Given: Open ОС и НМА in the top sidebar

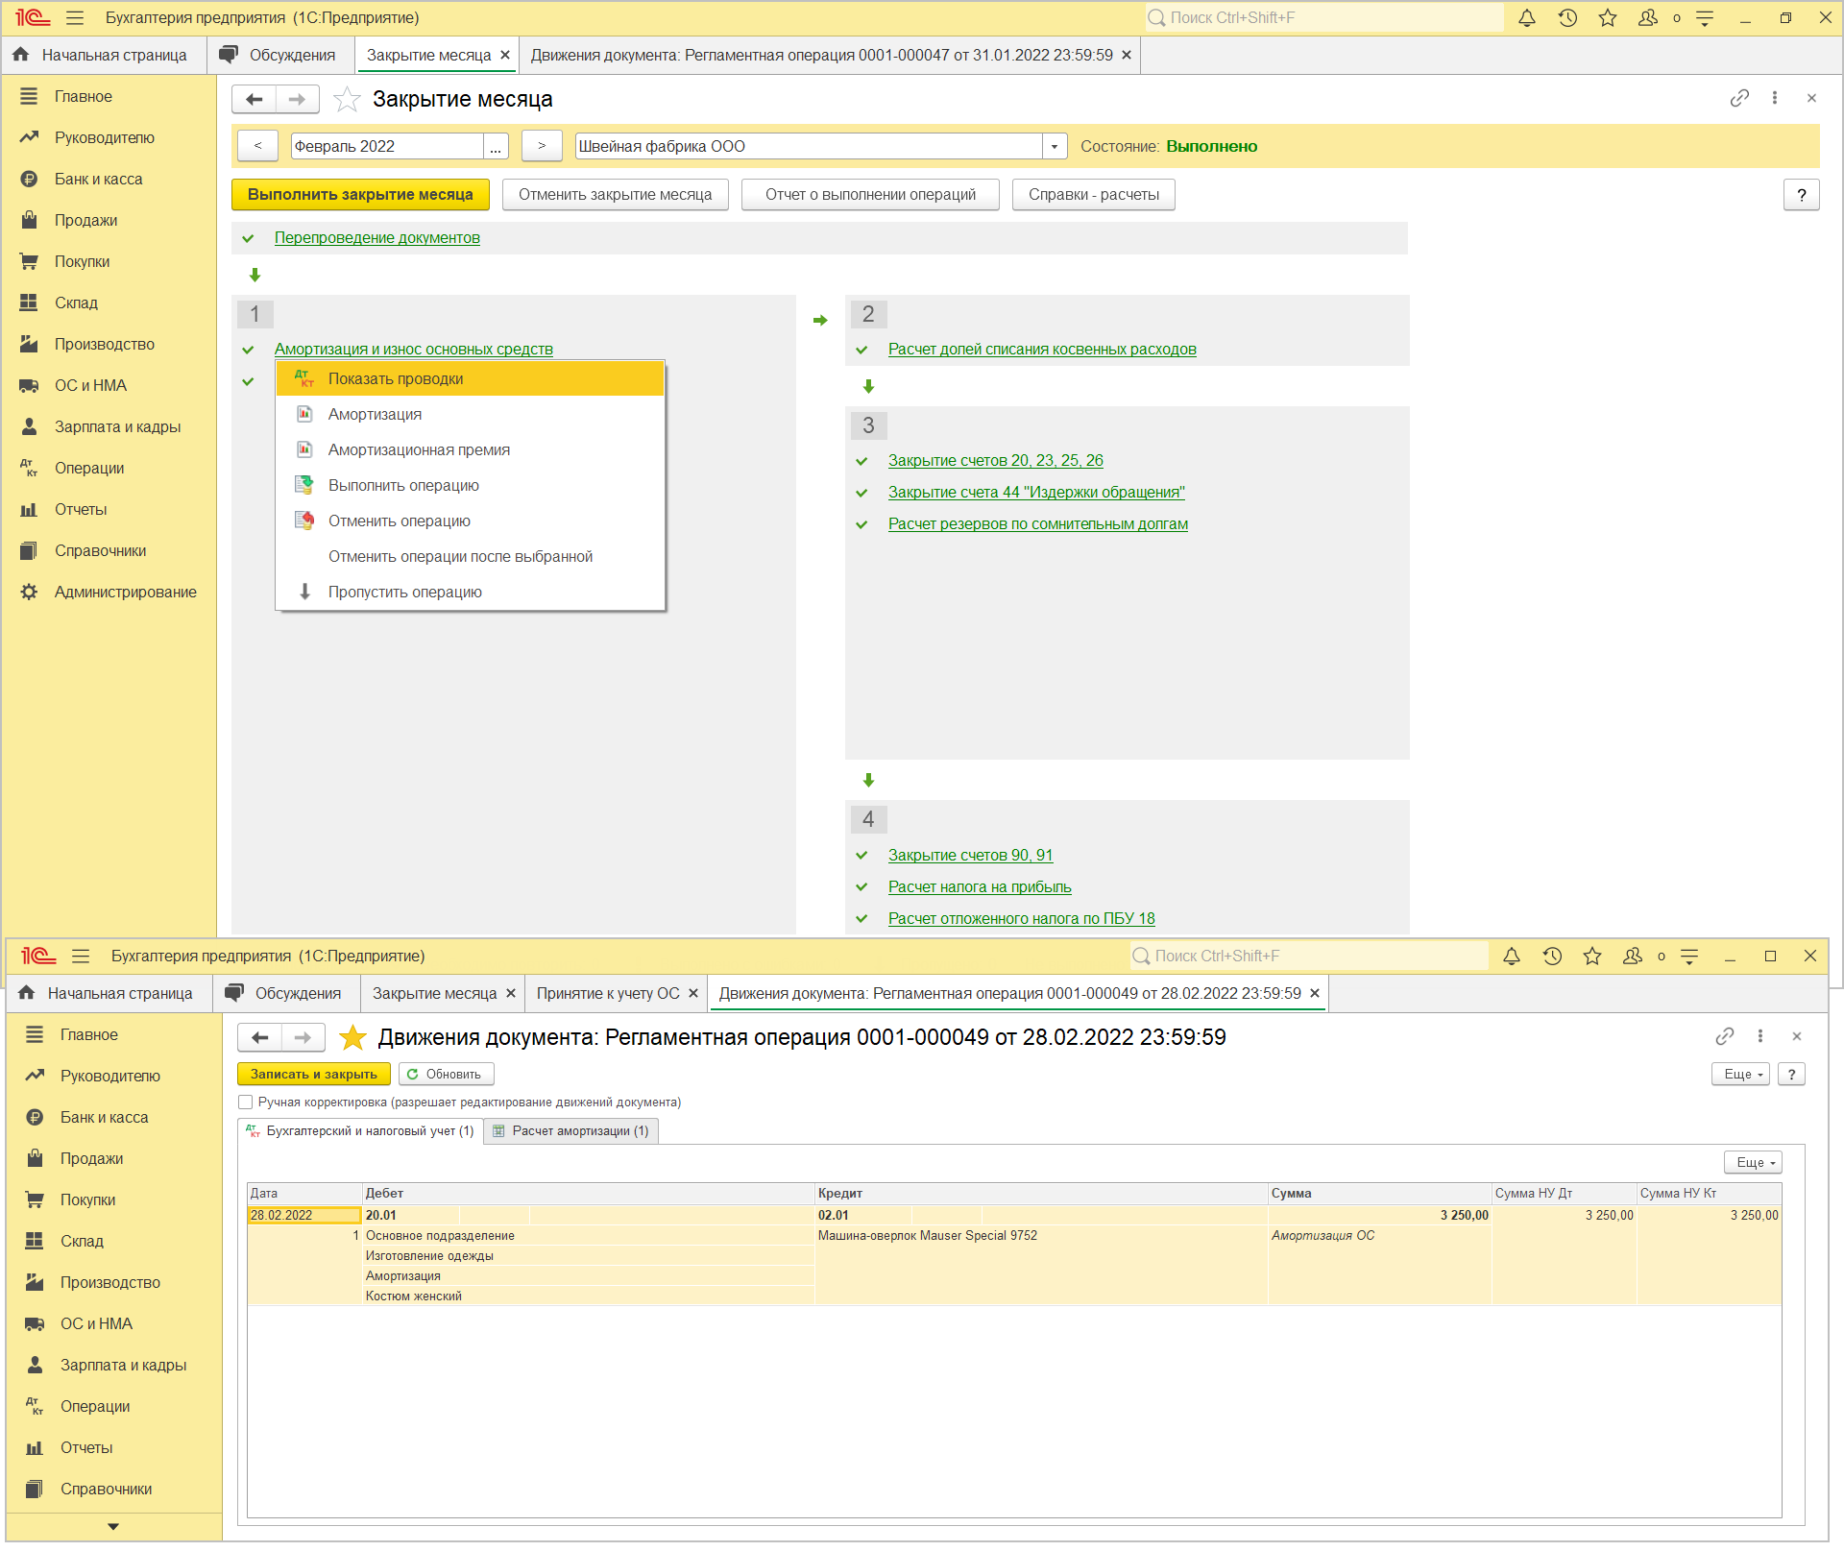Looking at the screenshot, I should 90,386.
